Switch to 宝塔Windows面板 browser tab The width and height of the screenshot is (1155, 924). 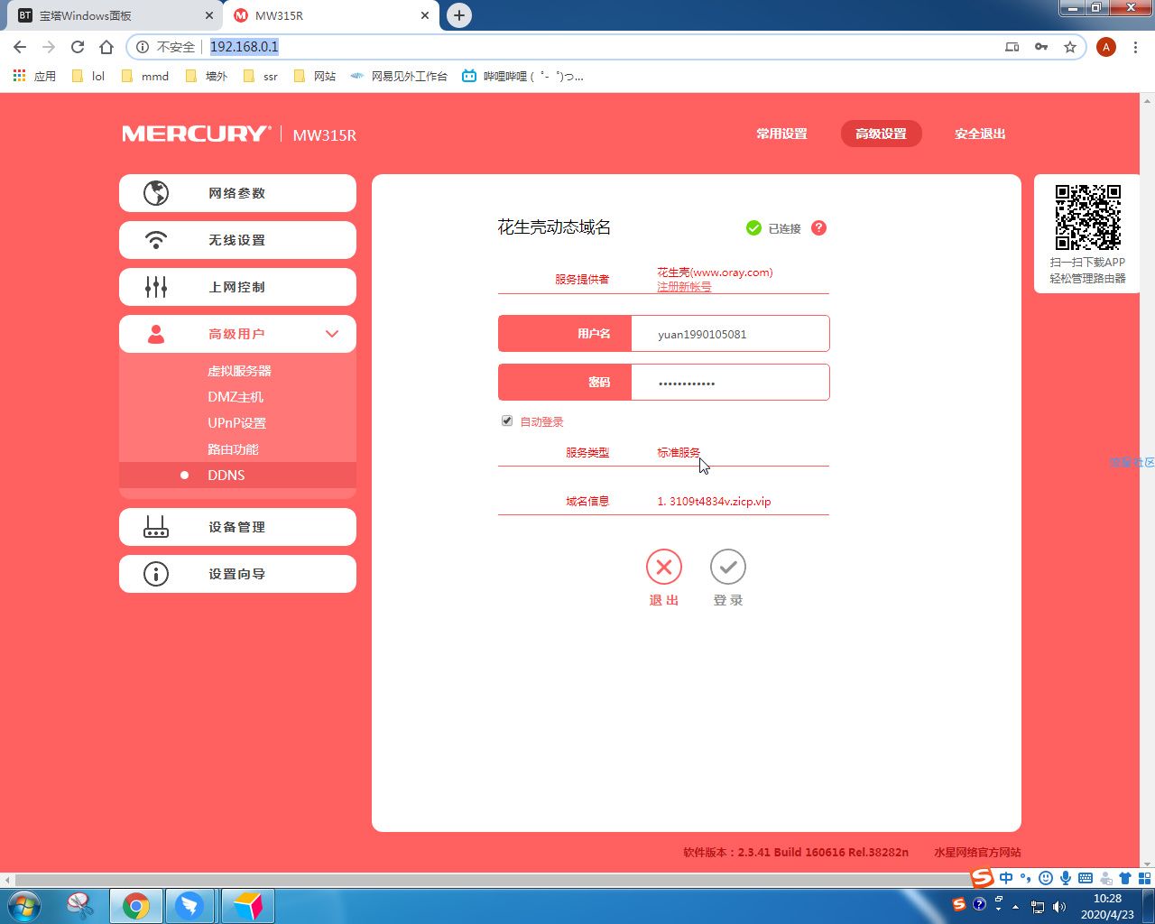click(115, 15)
